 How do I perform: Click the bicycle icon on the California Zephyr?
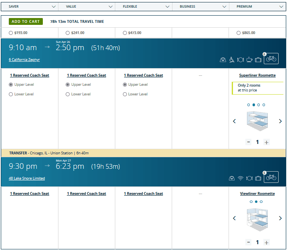[x=271, y=59]
